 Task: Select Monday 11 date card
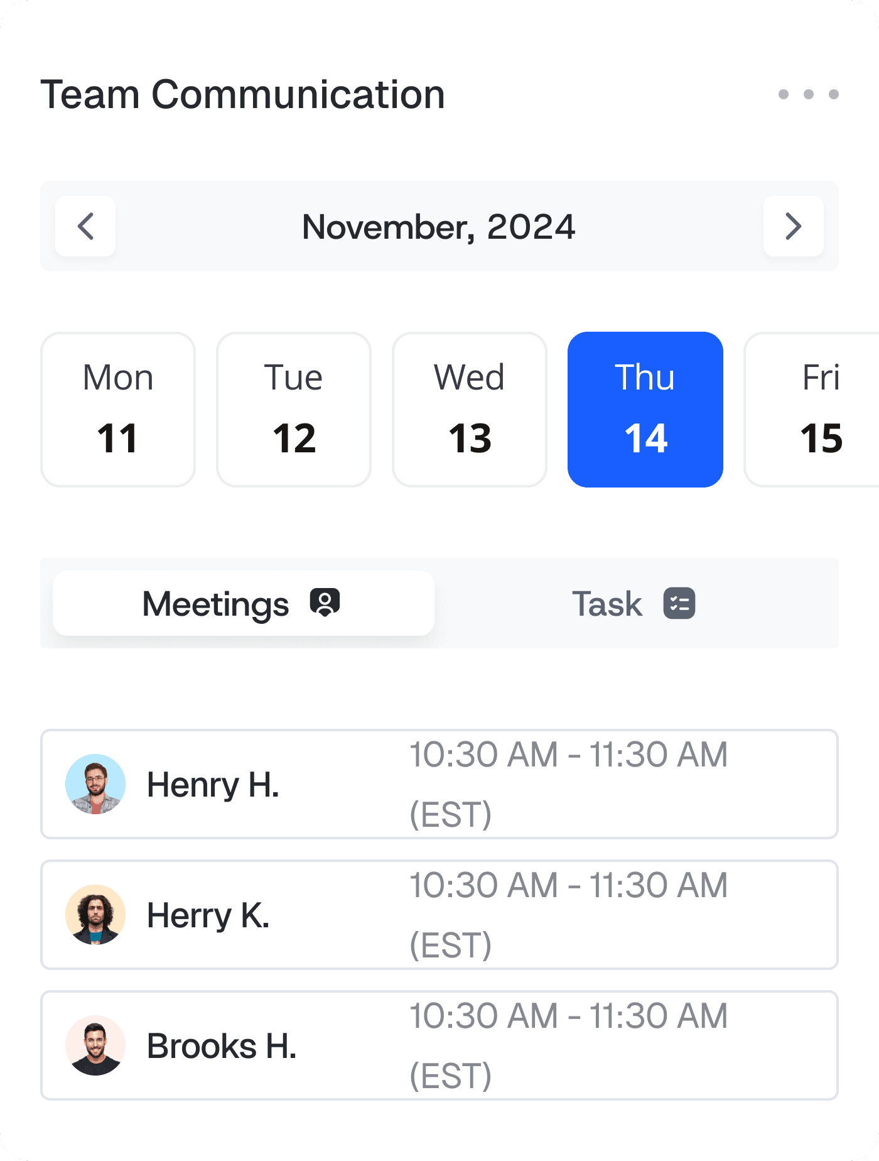click(118, 410)
